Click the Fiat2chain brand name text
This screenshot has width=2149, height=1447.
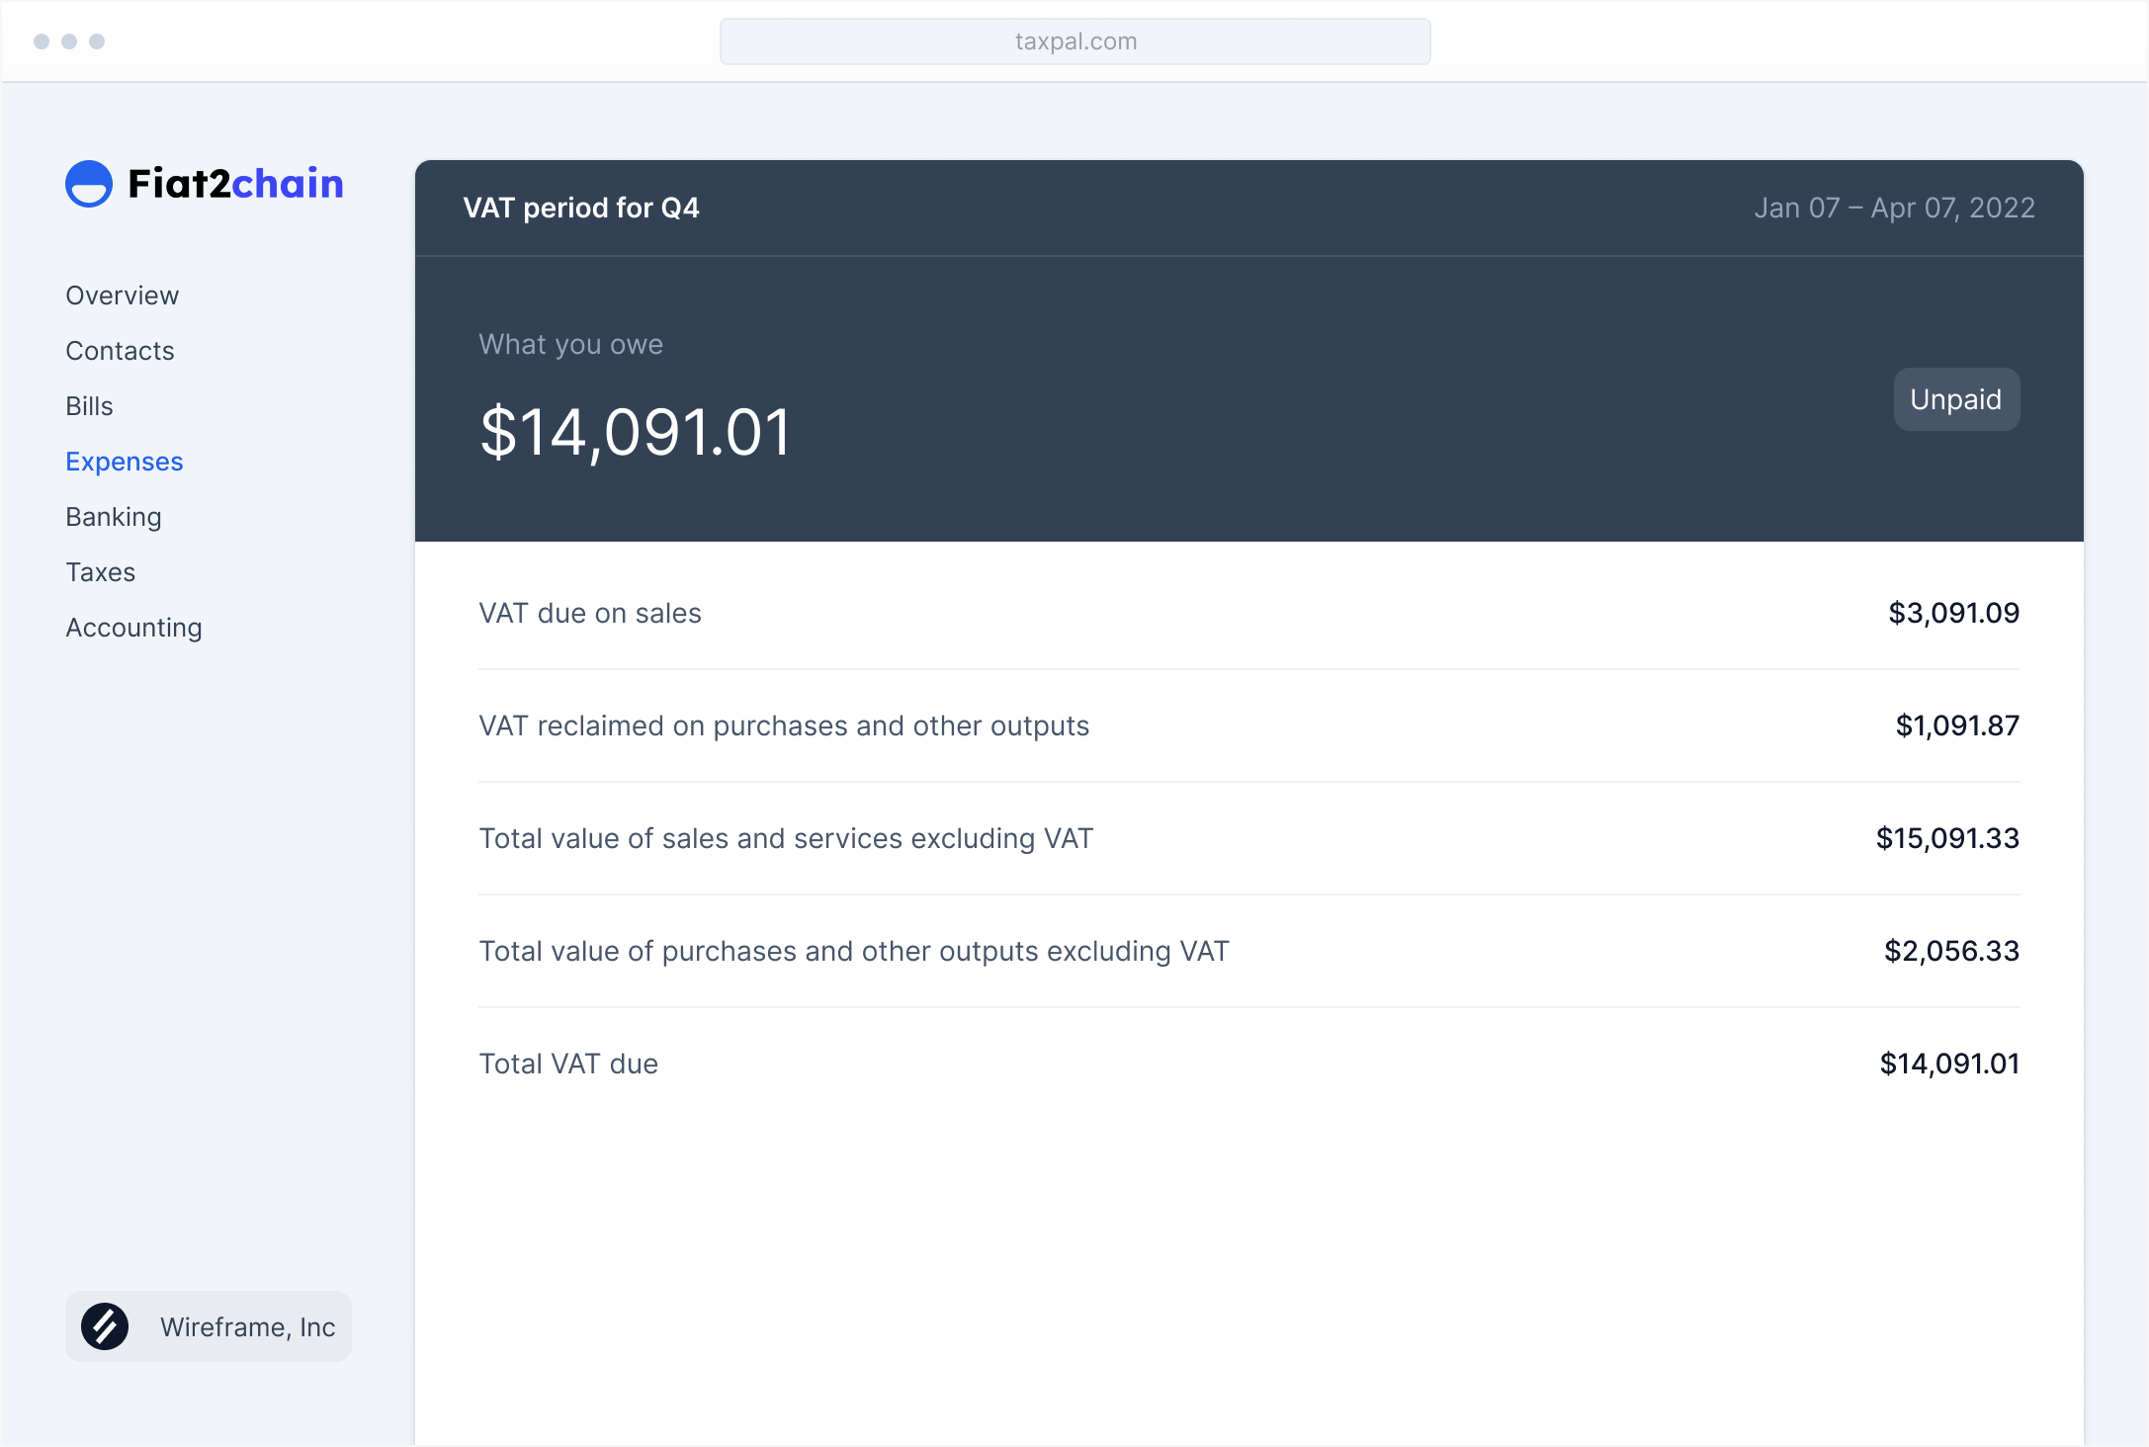[235, 184]
